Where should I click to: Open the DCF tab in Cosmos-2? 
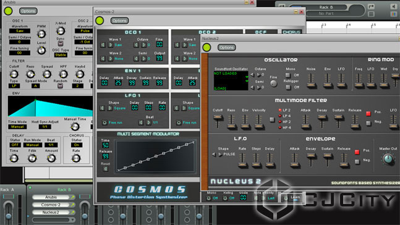click(261, 32)
